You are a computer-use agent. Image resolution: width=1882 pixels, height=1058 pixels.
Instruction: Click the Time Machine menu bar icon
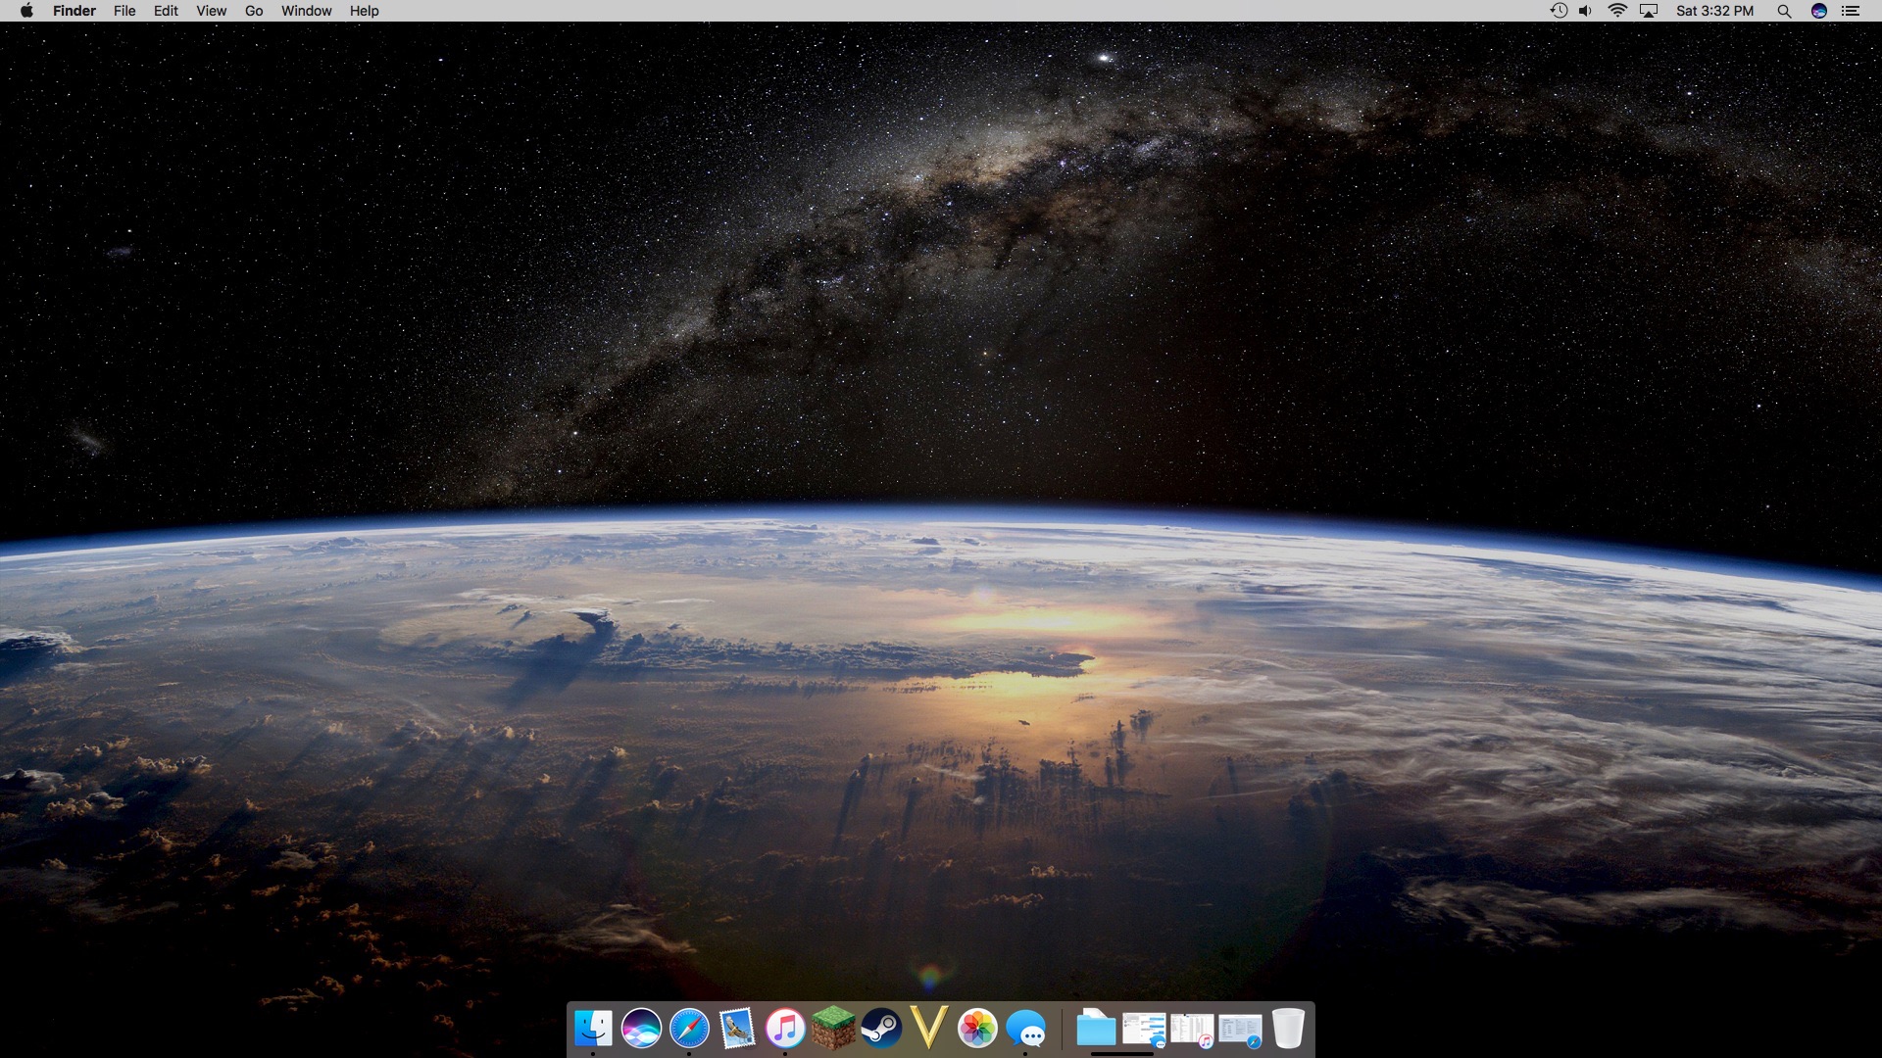1559,11
